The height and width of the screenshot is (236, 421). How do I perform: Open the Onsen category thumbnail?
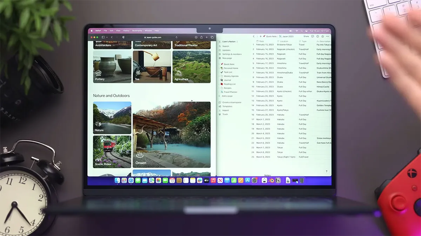point(172,135)
